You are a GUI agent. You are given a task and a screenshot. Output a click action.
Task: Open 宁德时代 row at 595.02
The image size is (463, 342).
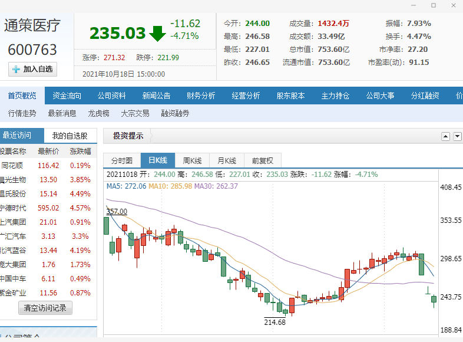(x=48, y=208)
